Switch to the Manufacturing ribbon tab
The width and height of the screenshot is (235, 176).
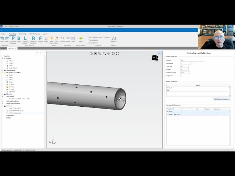pos(35,34)
